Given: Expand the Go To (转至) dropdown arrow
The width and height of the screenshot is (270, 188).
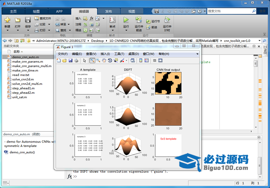Looking at the screenshot, I should click(x=69, y=24).
